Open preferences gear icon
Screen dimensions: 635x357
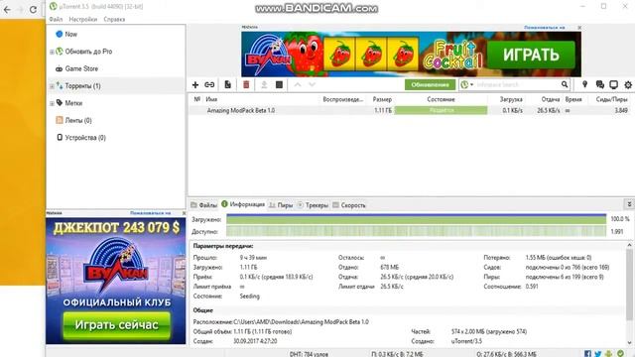[628, 84]
